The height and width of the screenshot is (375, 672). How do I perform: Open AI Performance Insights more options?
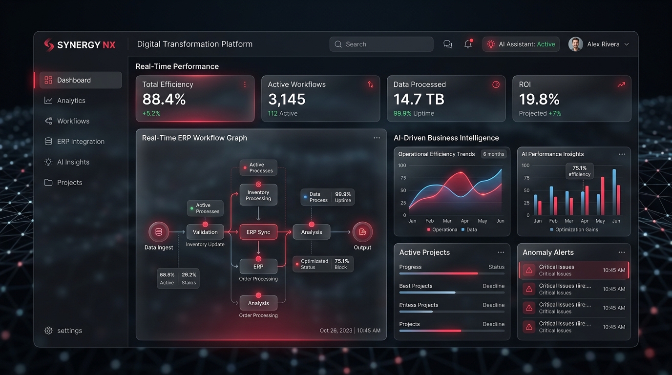(x=622, y=154)
